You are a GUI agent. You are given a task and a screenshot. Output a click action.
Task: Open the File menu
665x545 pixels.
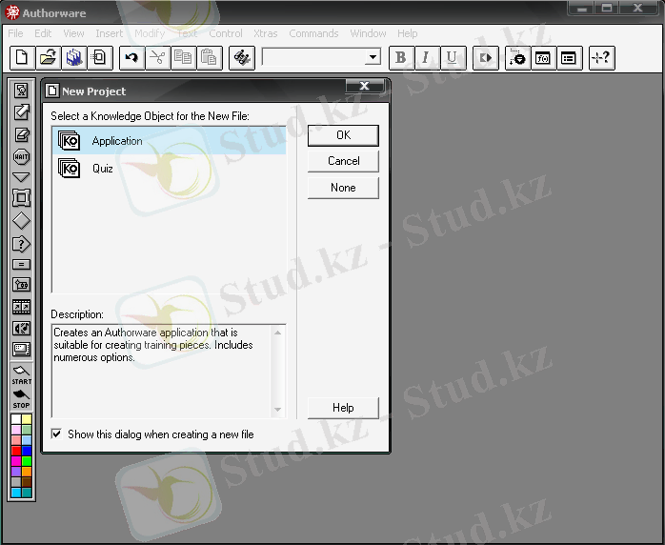point(15,33)
